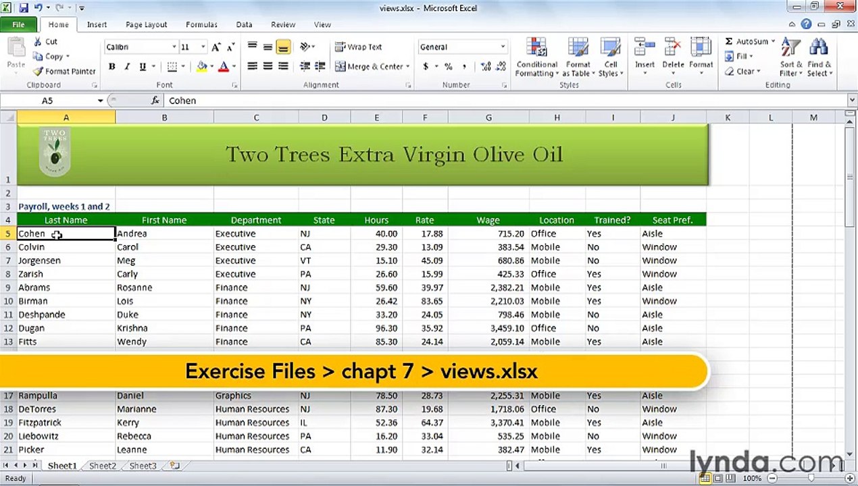Toggle italic formatting
Screen dimensions: 858x486
[x=127, y=67]
